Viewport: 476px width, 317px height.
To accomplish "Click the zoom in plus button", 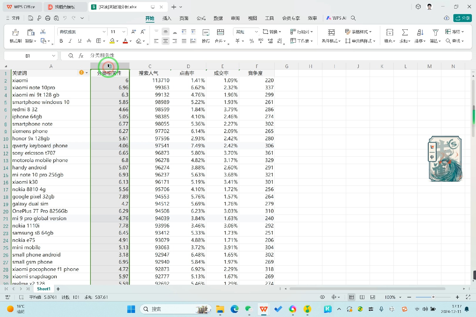I will click(457, 297).
